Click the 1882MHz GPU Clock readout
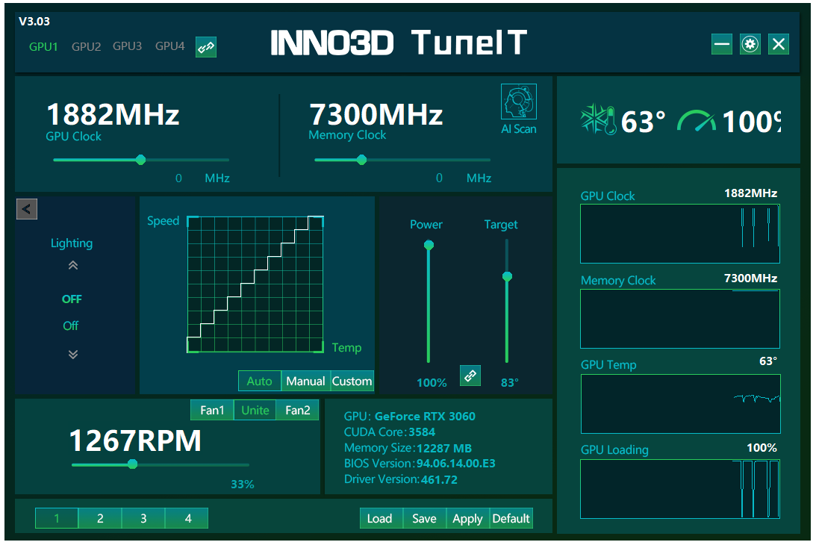 pyautogui.click(x=113, y=114)
